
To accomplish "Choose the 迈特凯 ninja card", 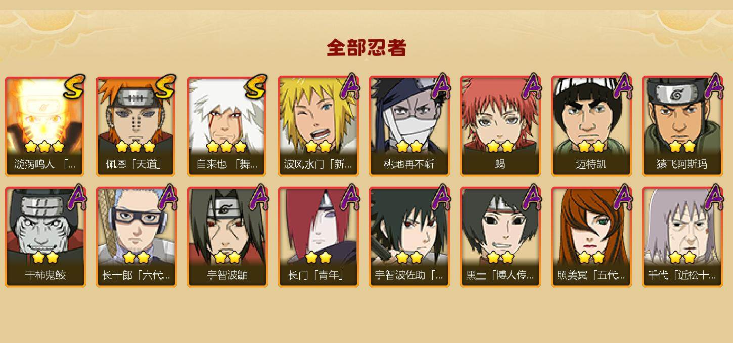I will pos(591,126).
